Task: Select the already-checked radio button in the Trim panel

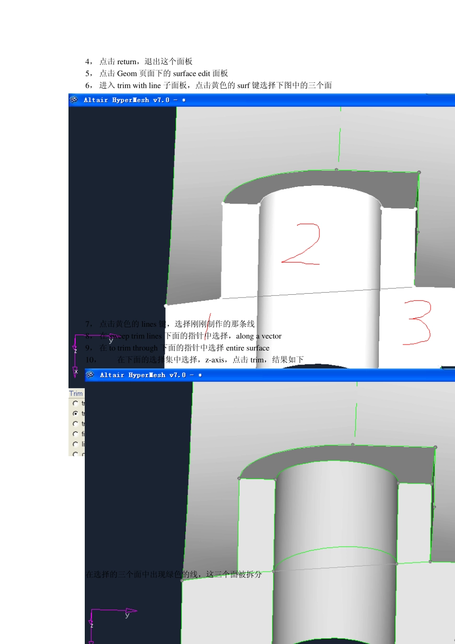Action: point(75,414)
